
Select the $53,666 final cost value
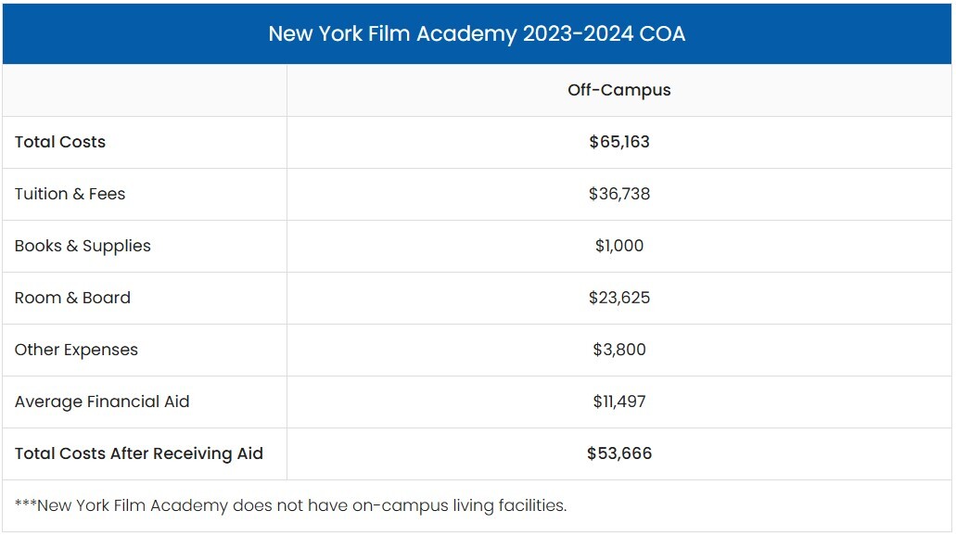pos(619,453)
